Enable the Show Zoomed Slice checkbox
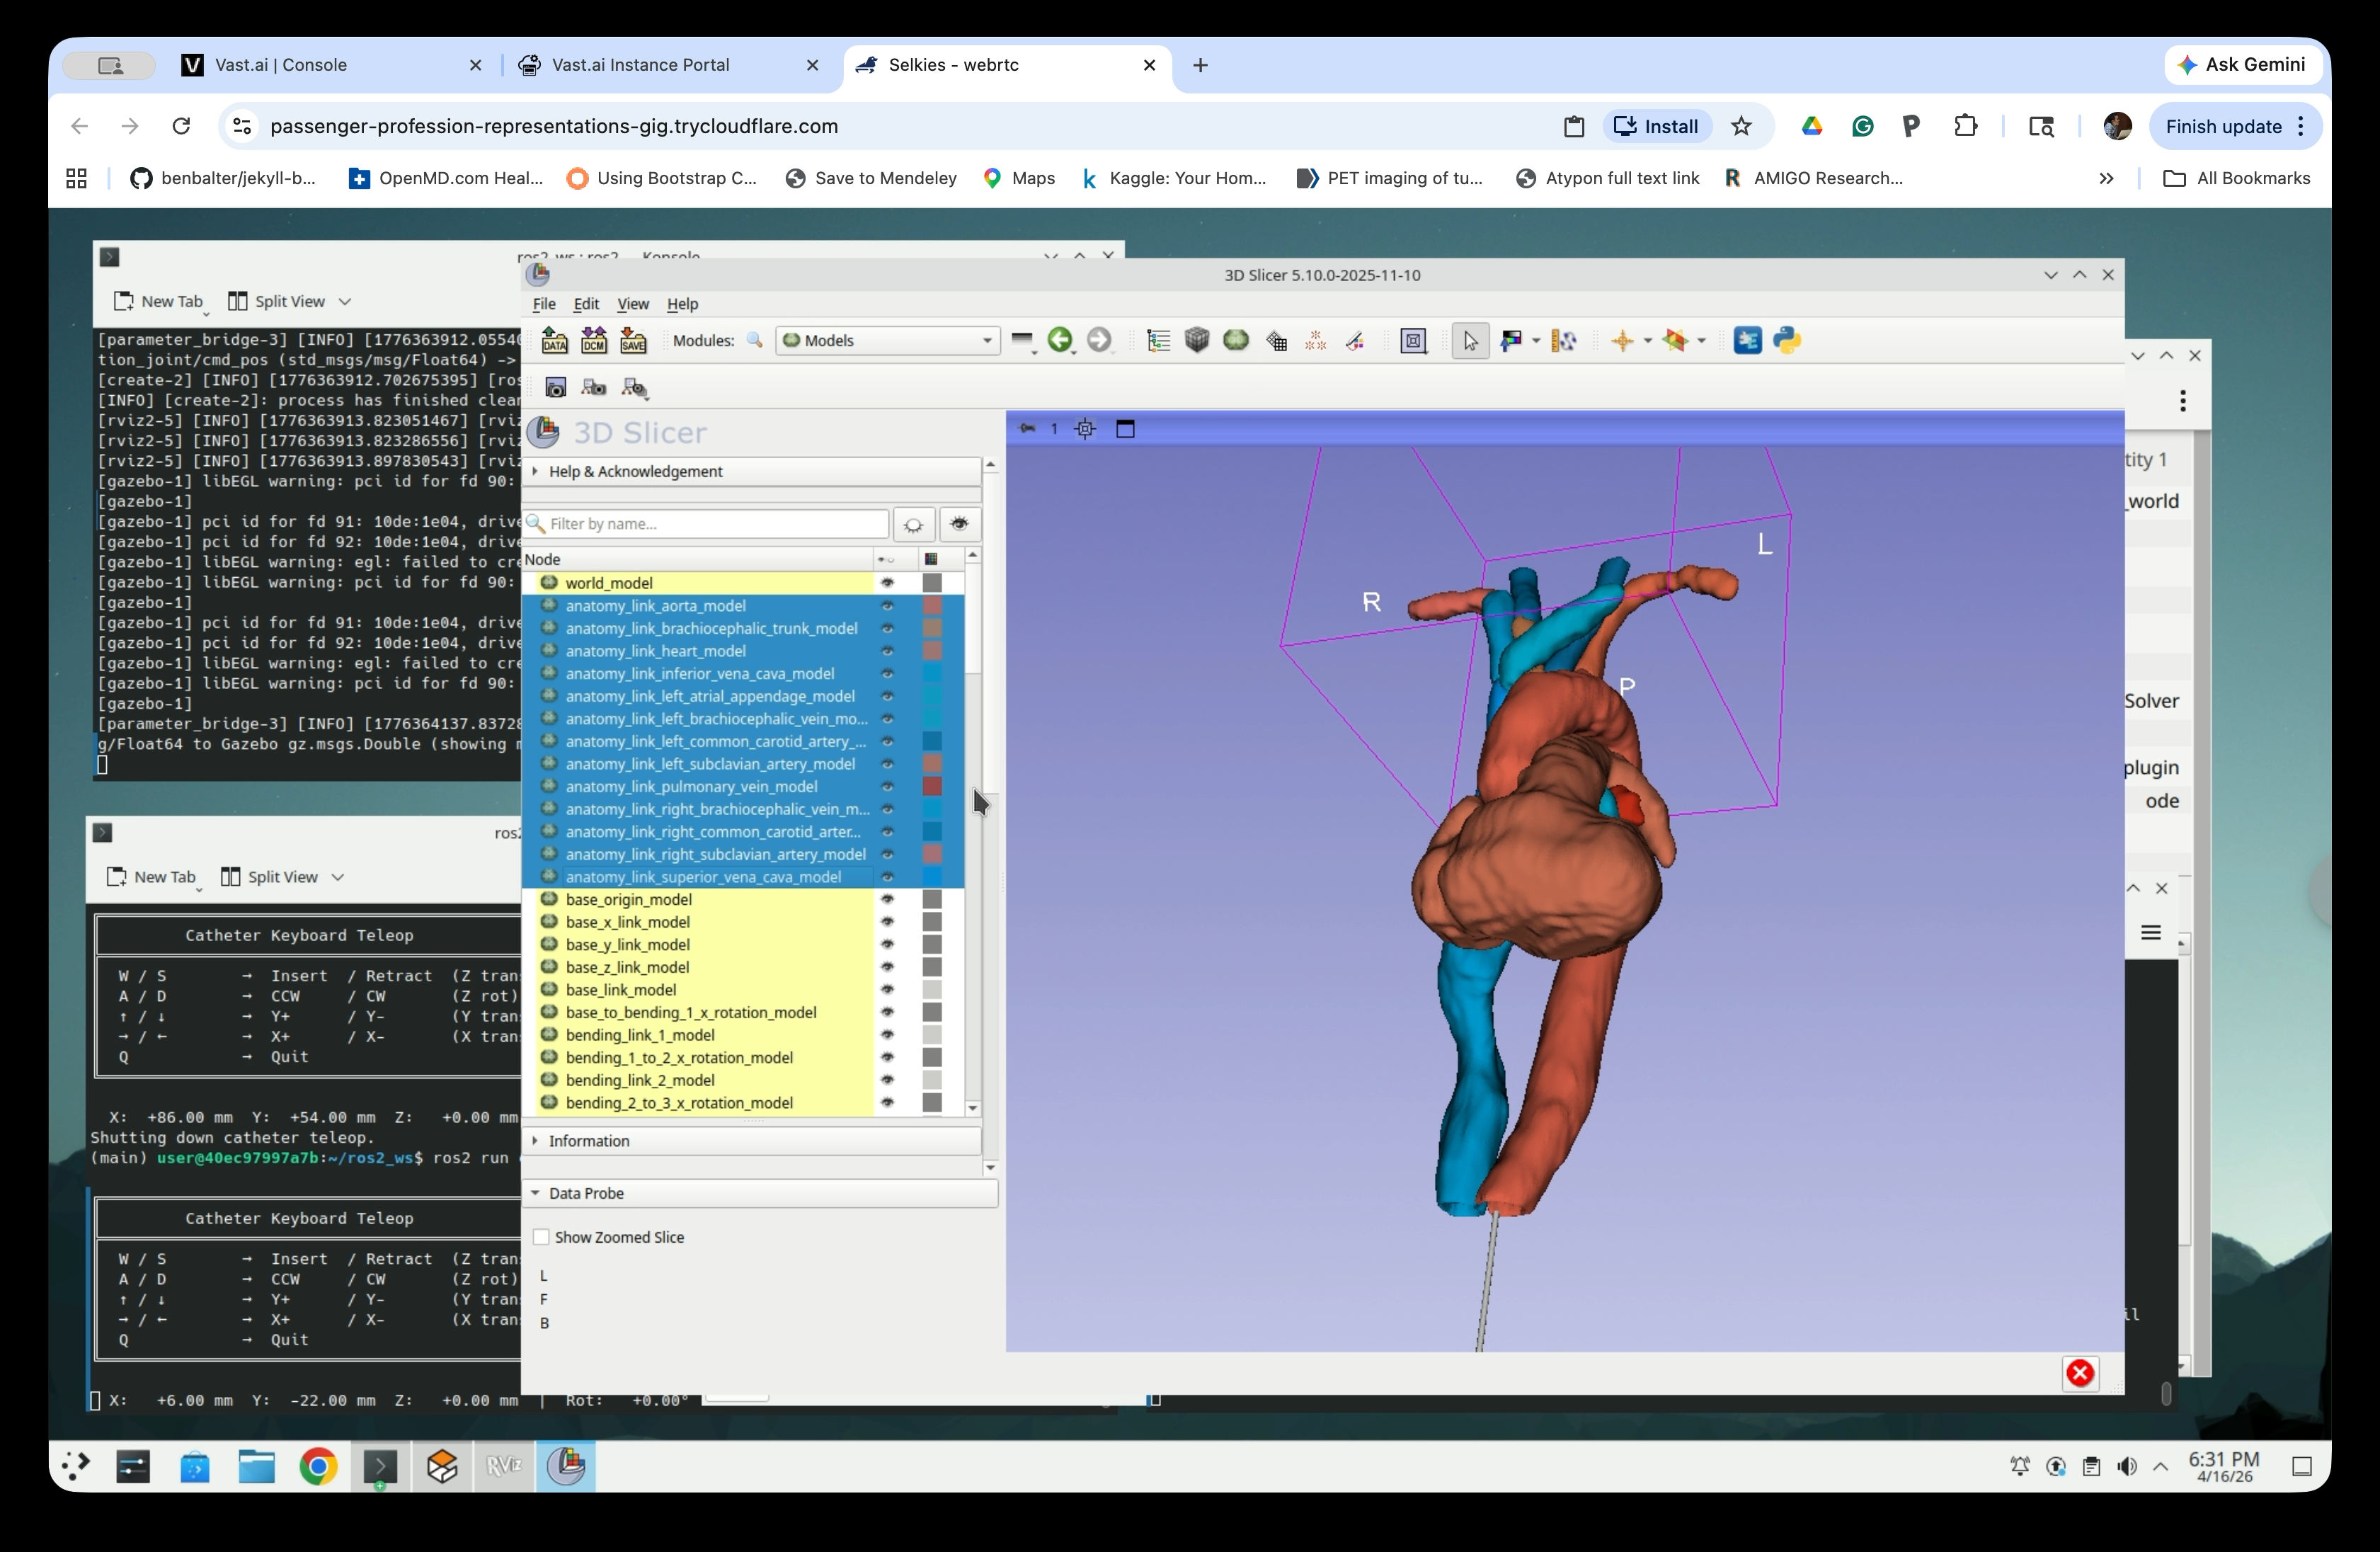This screenshot has width=2380, height=1552. click(x=542, y=1237)
